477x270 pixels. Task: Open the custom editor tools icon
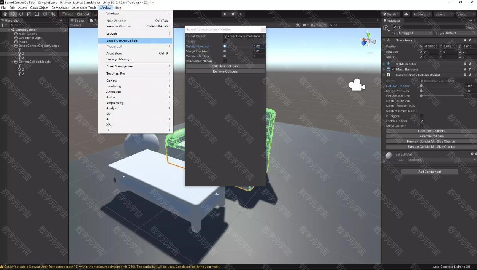(53, 14)
